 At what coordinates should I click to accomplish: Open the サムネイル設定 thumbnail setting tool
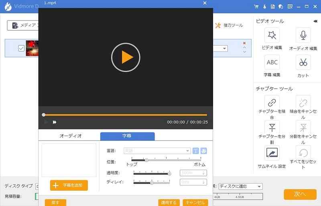(x=272, y=153)
